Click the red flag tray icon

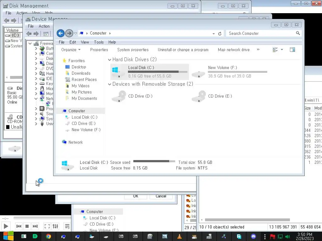[x=273, y=237]
